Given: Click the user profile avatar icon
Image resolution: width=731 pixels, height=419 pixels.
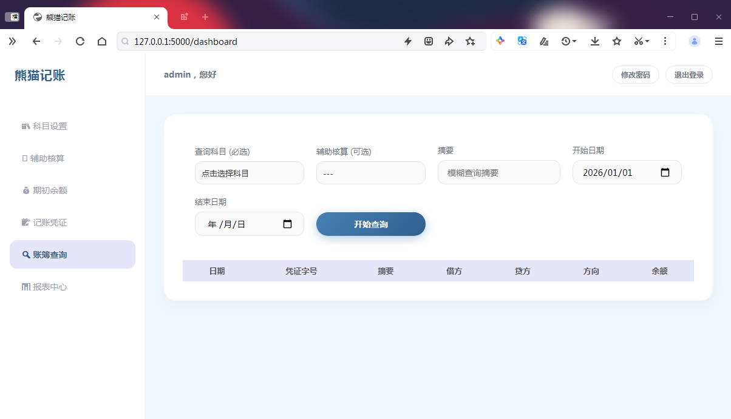Looking at the screenshot, I should [695, 41].
